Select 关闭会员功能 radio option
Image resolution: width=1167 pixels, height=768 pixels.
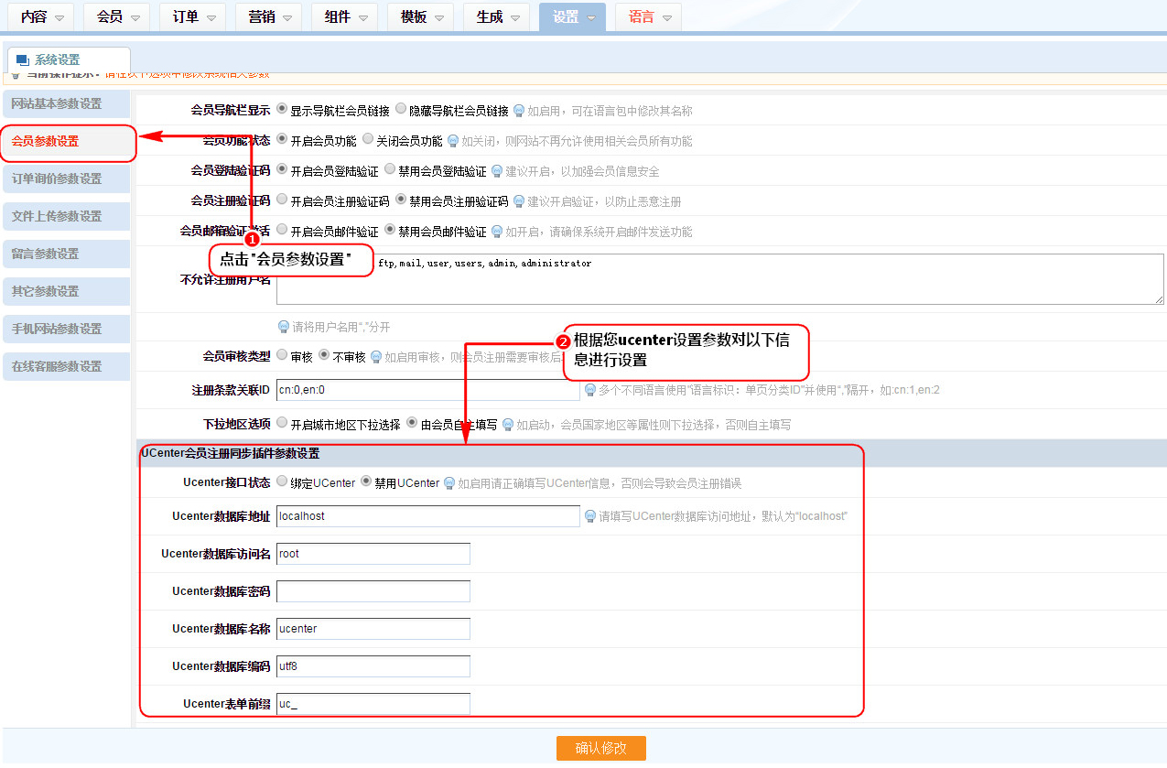(368, 139)
